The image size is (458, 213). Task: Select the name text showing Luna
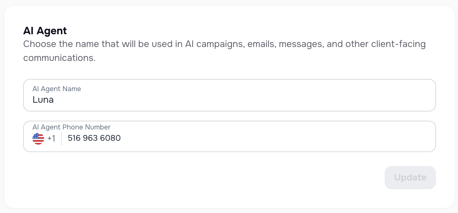[x=43, y=100]
